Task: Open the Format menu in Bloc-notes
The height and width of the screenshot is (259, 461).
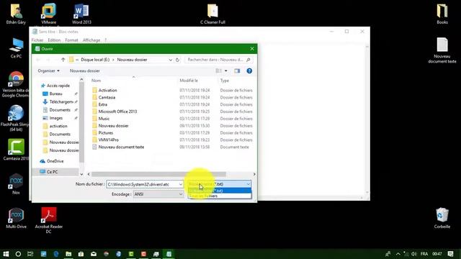Action: tap(71, 40)
